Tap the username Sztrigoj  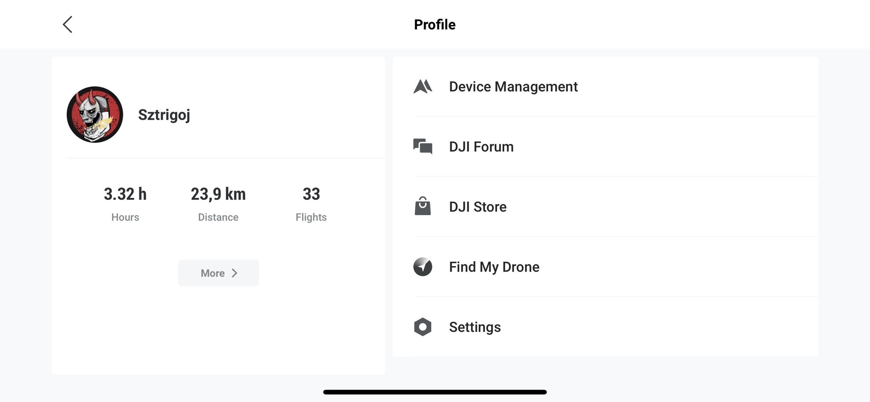coord(164,115)
